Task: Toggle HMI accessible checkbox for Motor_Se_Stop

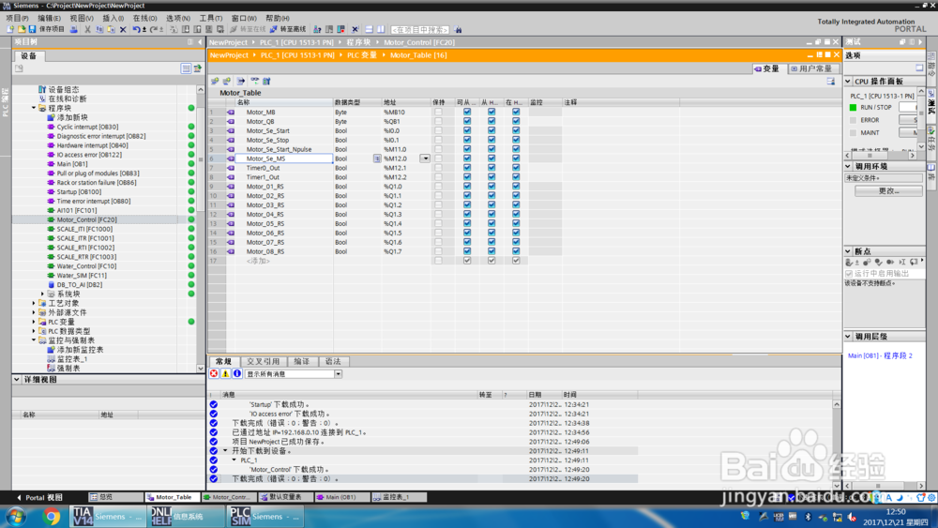Action: (x=467, y=140)
